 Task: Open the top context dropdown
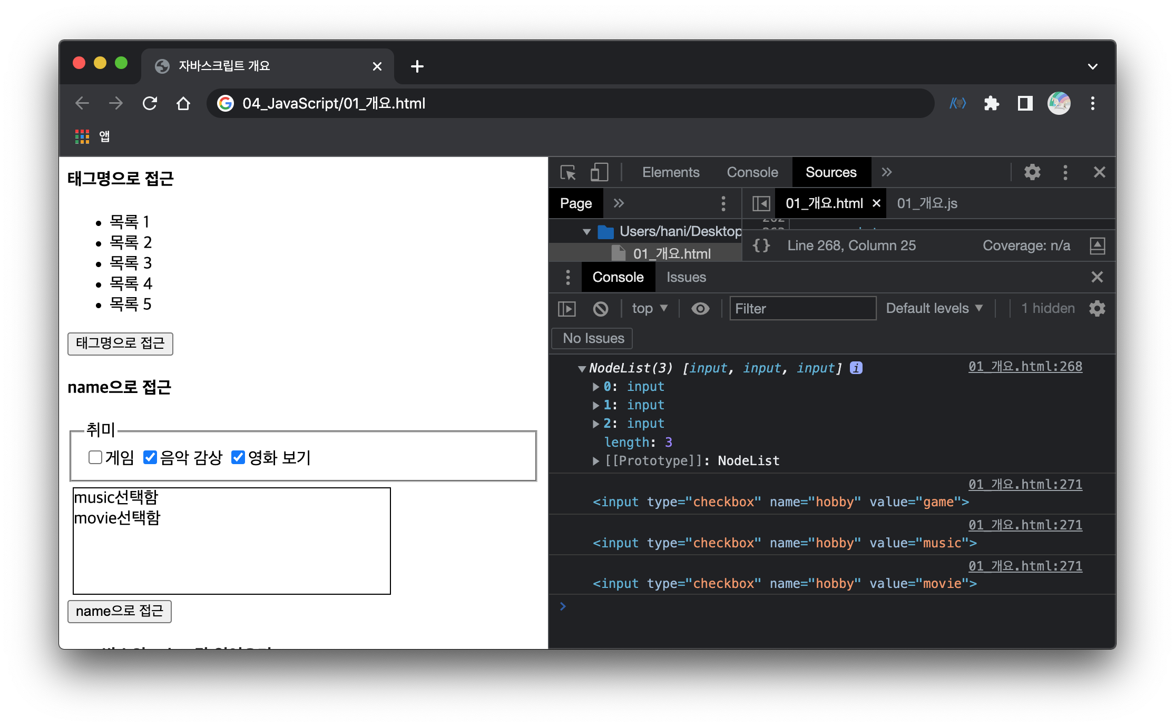coord(649,309)
